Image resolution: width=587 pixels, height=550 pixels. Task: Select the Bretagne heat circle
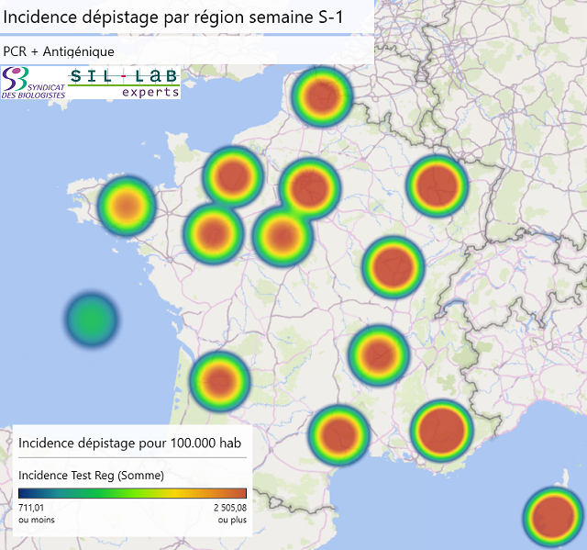coord(127,206)
